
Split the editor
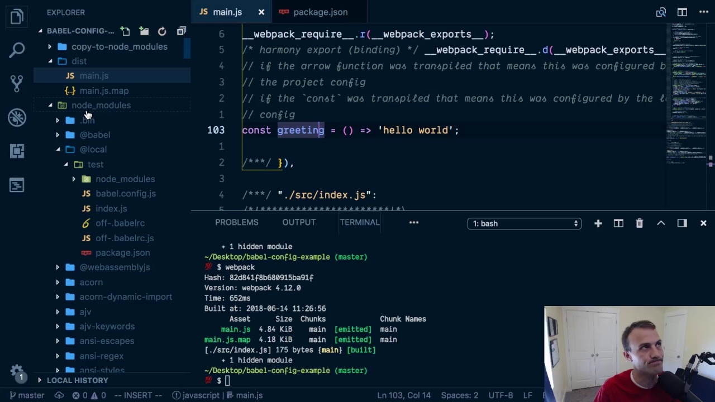coord(682,12)
